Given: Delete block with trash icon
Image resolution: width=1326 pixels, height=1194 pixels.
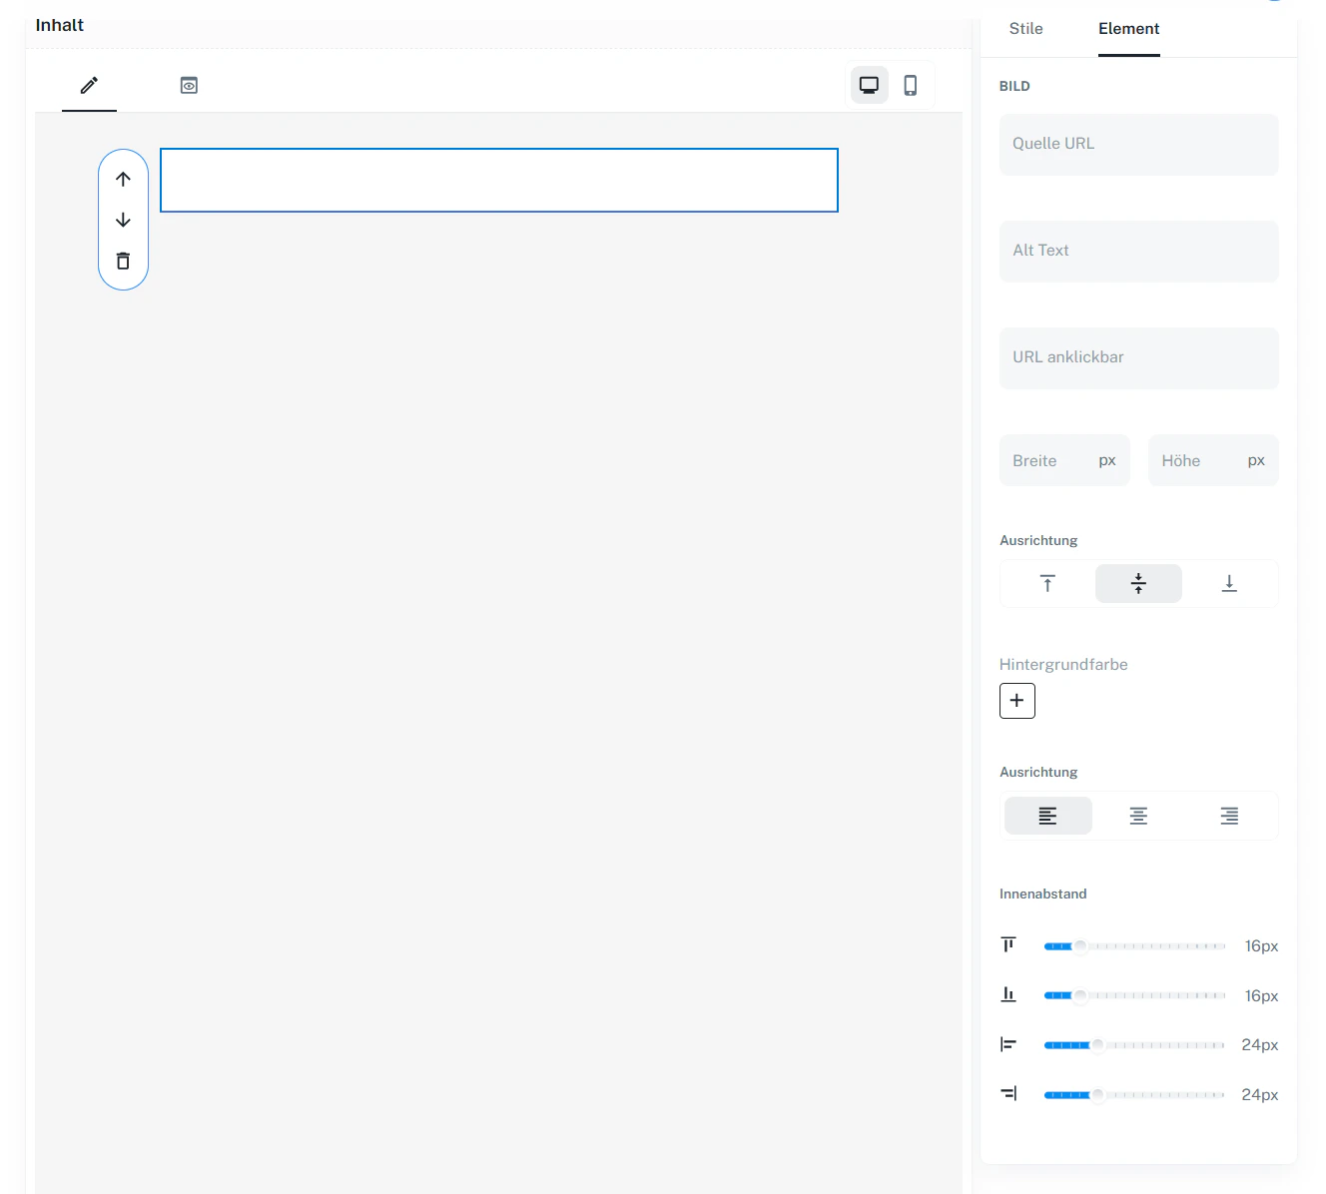Looking at the screenshot, I should (123, 261).
